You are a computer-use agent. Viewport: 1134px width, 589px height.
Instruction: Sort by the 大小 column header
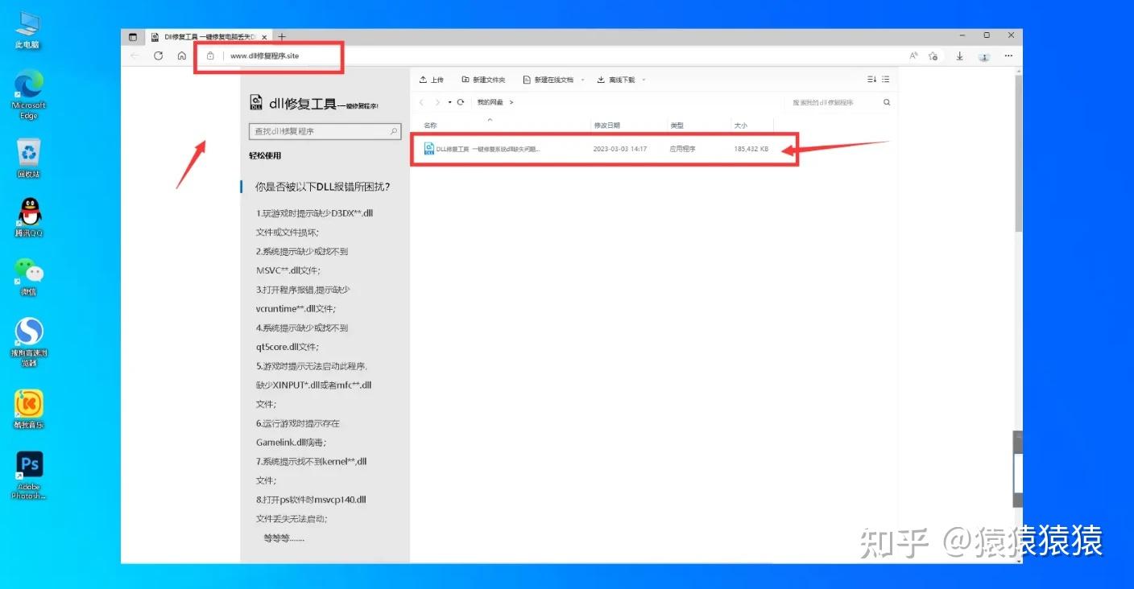coord(741,126)
